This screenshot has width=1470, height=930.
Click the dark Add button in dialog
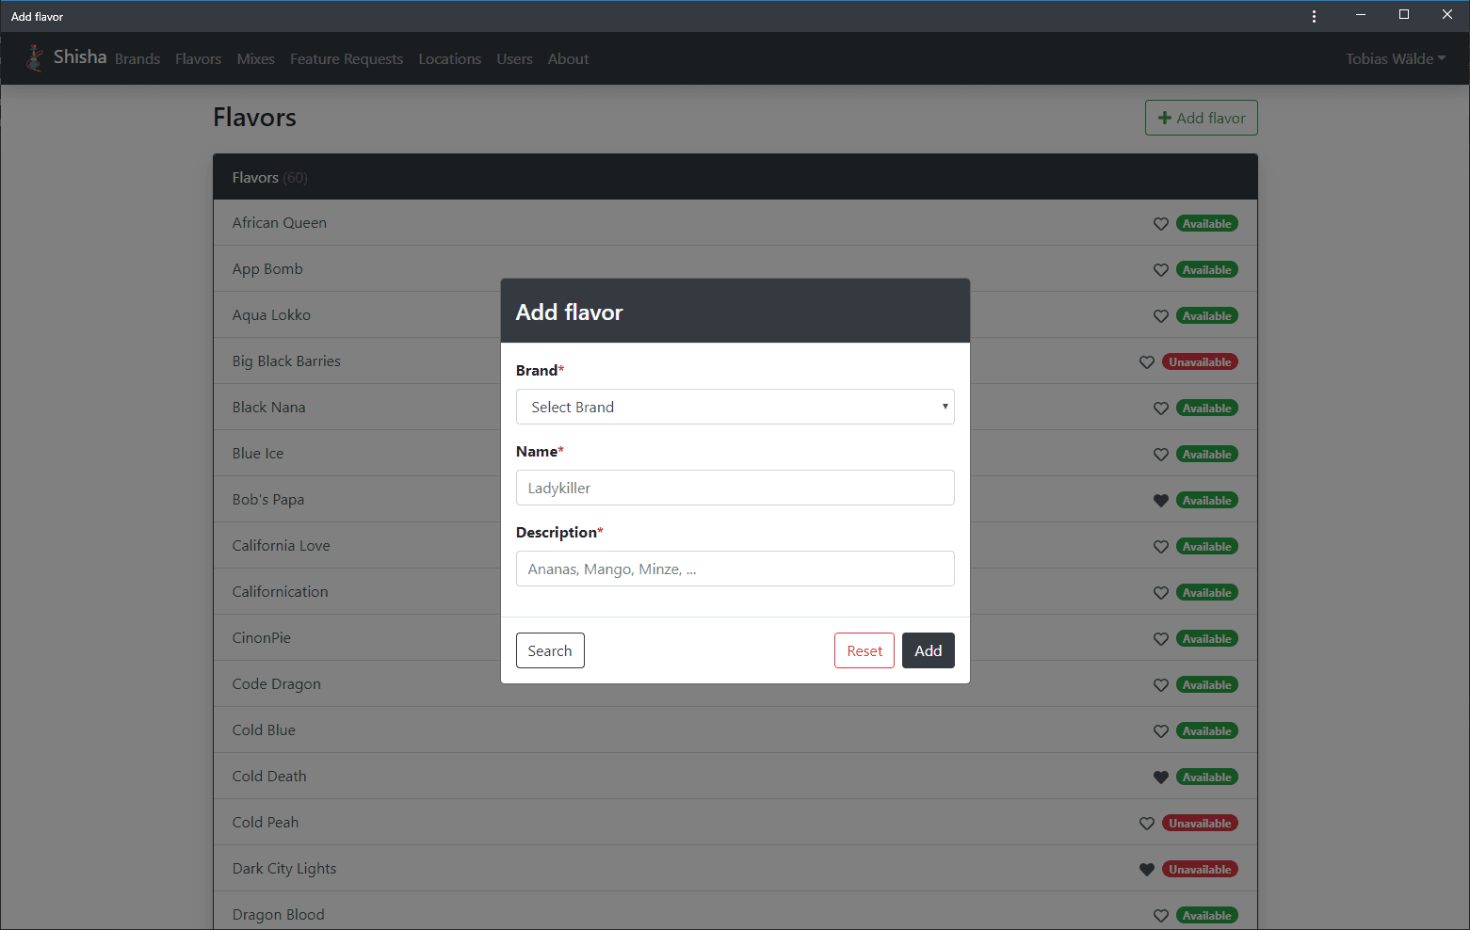[929, 650]
